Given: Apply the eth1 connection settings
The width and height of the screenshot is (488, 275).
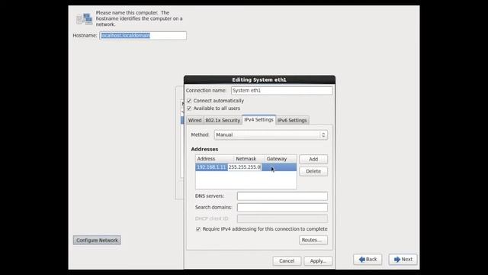Looking at the screenshot, I should [318, 261].
